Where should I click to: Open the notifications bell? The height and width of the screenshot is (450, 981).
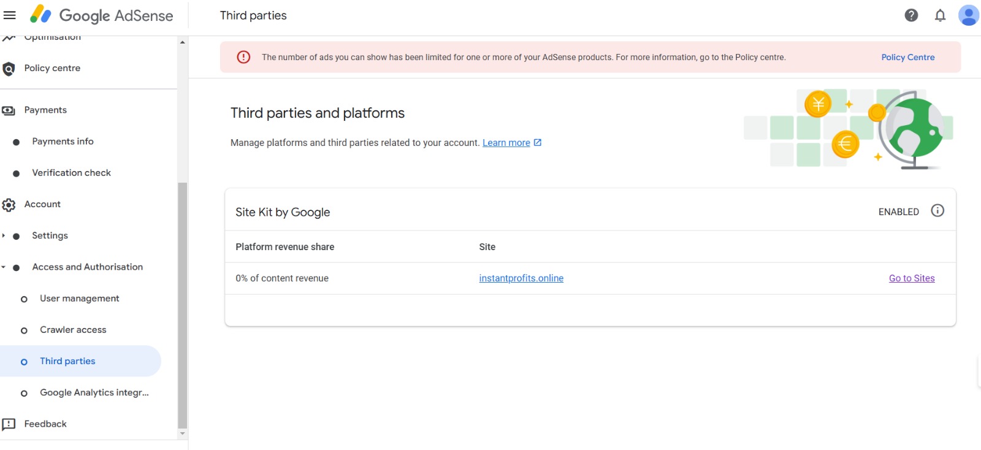coord(940,15)
